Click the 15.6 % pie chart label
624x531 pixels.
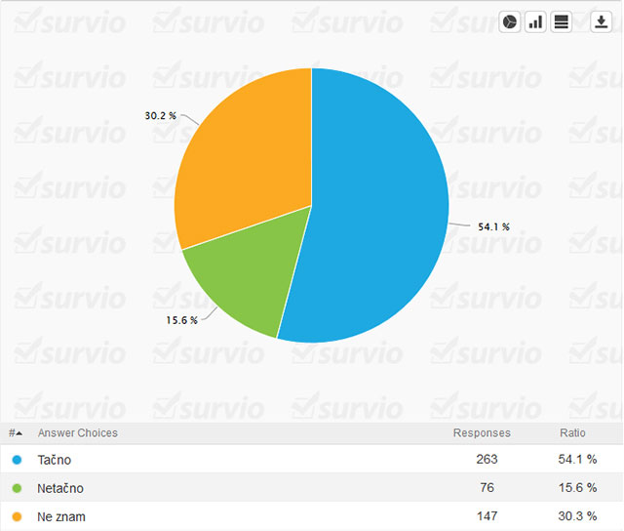click(181, 319)
